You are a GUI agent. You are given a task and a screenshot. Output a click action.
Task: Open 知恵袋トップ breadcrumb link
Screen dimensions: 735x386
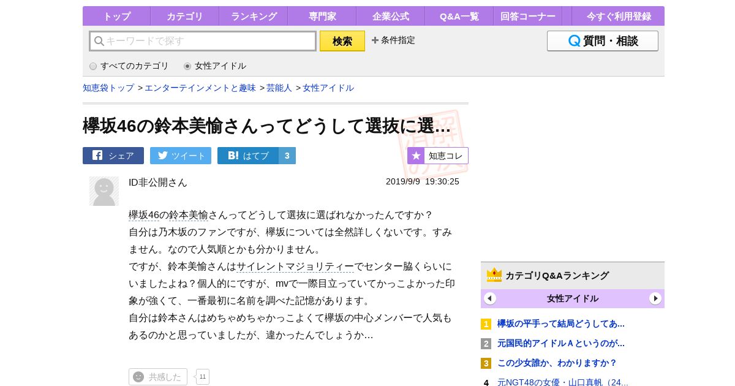pyautogui.click(x=108, y=88)
